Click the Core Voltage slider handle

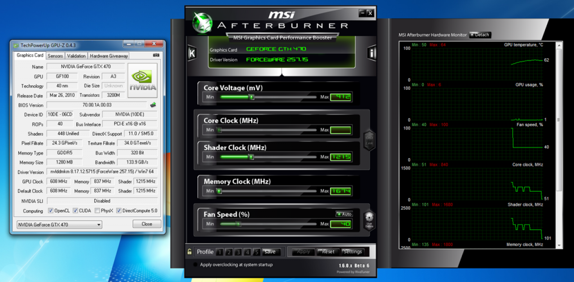pos(252,97)
